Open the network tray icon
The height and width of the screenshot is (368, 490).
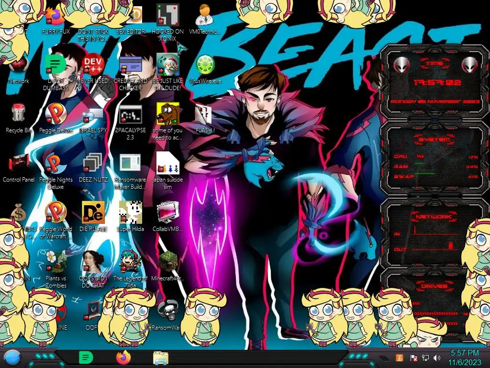tap(425, 357)
